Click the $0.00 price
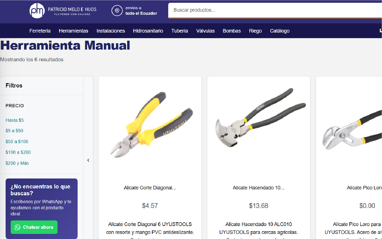 (367, 206)
